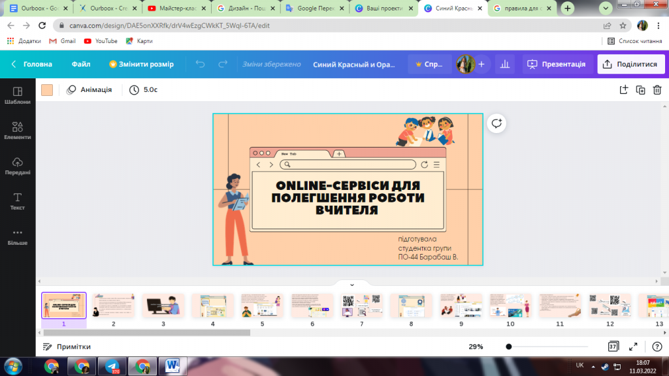Collapse the page thumbnails strip
The height and width of the screenshot is (376, 669).
click(x=351, y=285)
